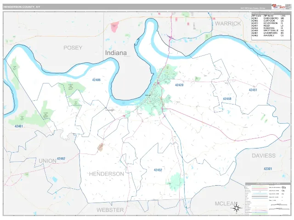294x220 pixels.
Task: Select the "POSEY" county label
Action: click(73, 48)
